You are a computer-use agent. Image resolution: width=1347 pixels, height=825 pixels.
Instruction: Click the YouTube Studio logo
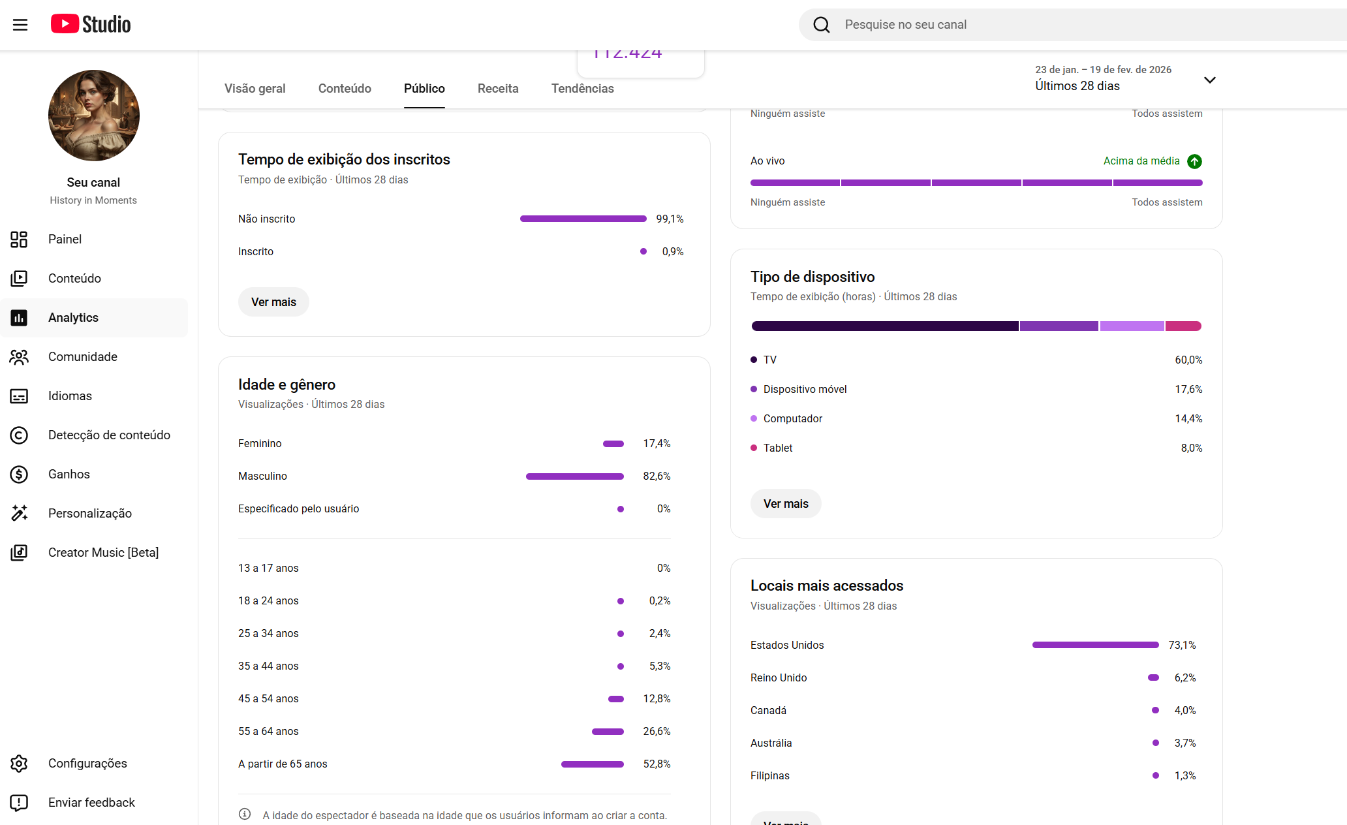tap(91, 24)
